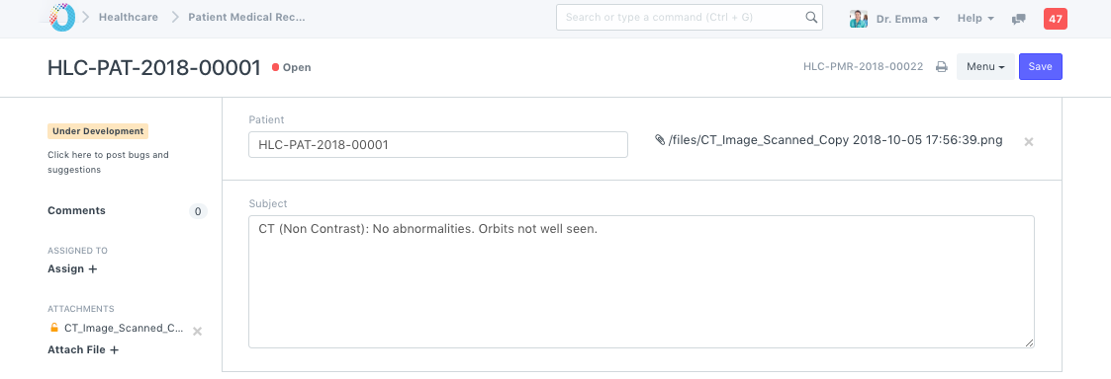Open the Menu dropdown button
1111x379 pixels.
point(985,67)
